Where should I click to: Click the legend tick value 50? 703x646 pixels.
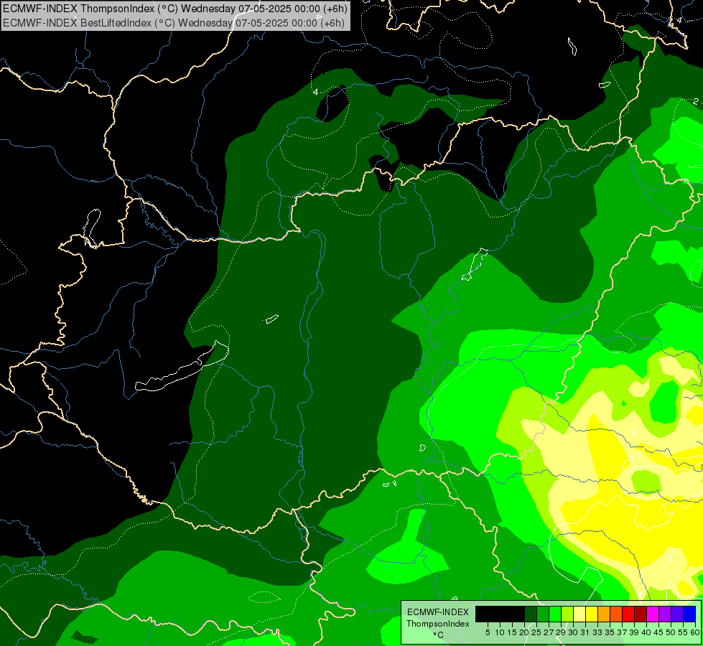click(x=671, y=632)
